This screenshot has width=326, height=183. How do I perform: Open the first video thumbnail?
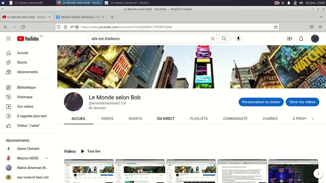89,171
